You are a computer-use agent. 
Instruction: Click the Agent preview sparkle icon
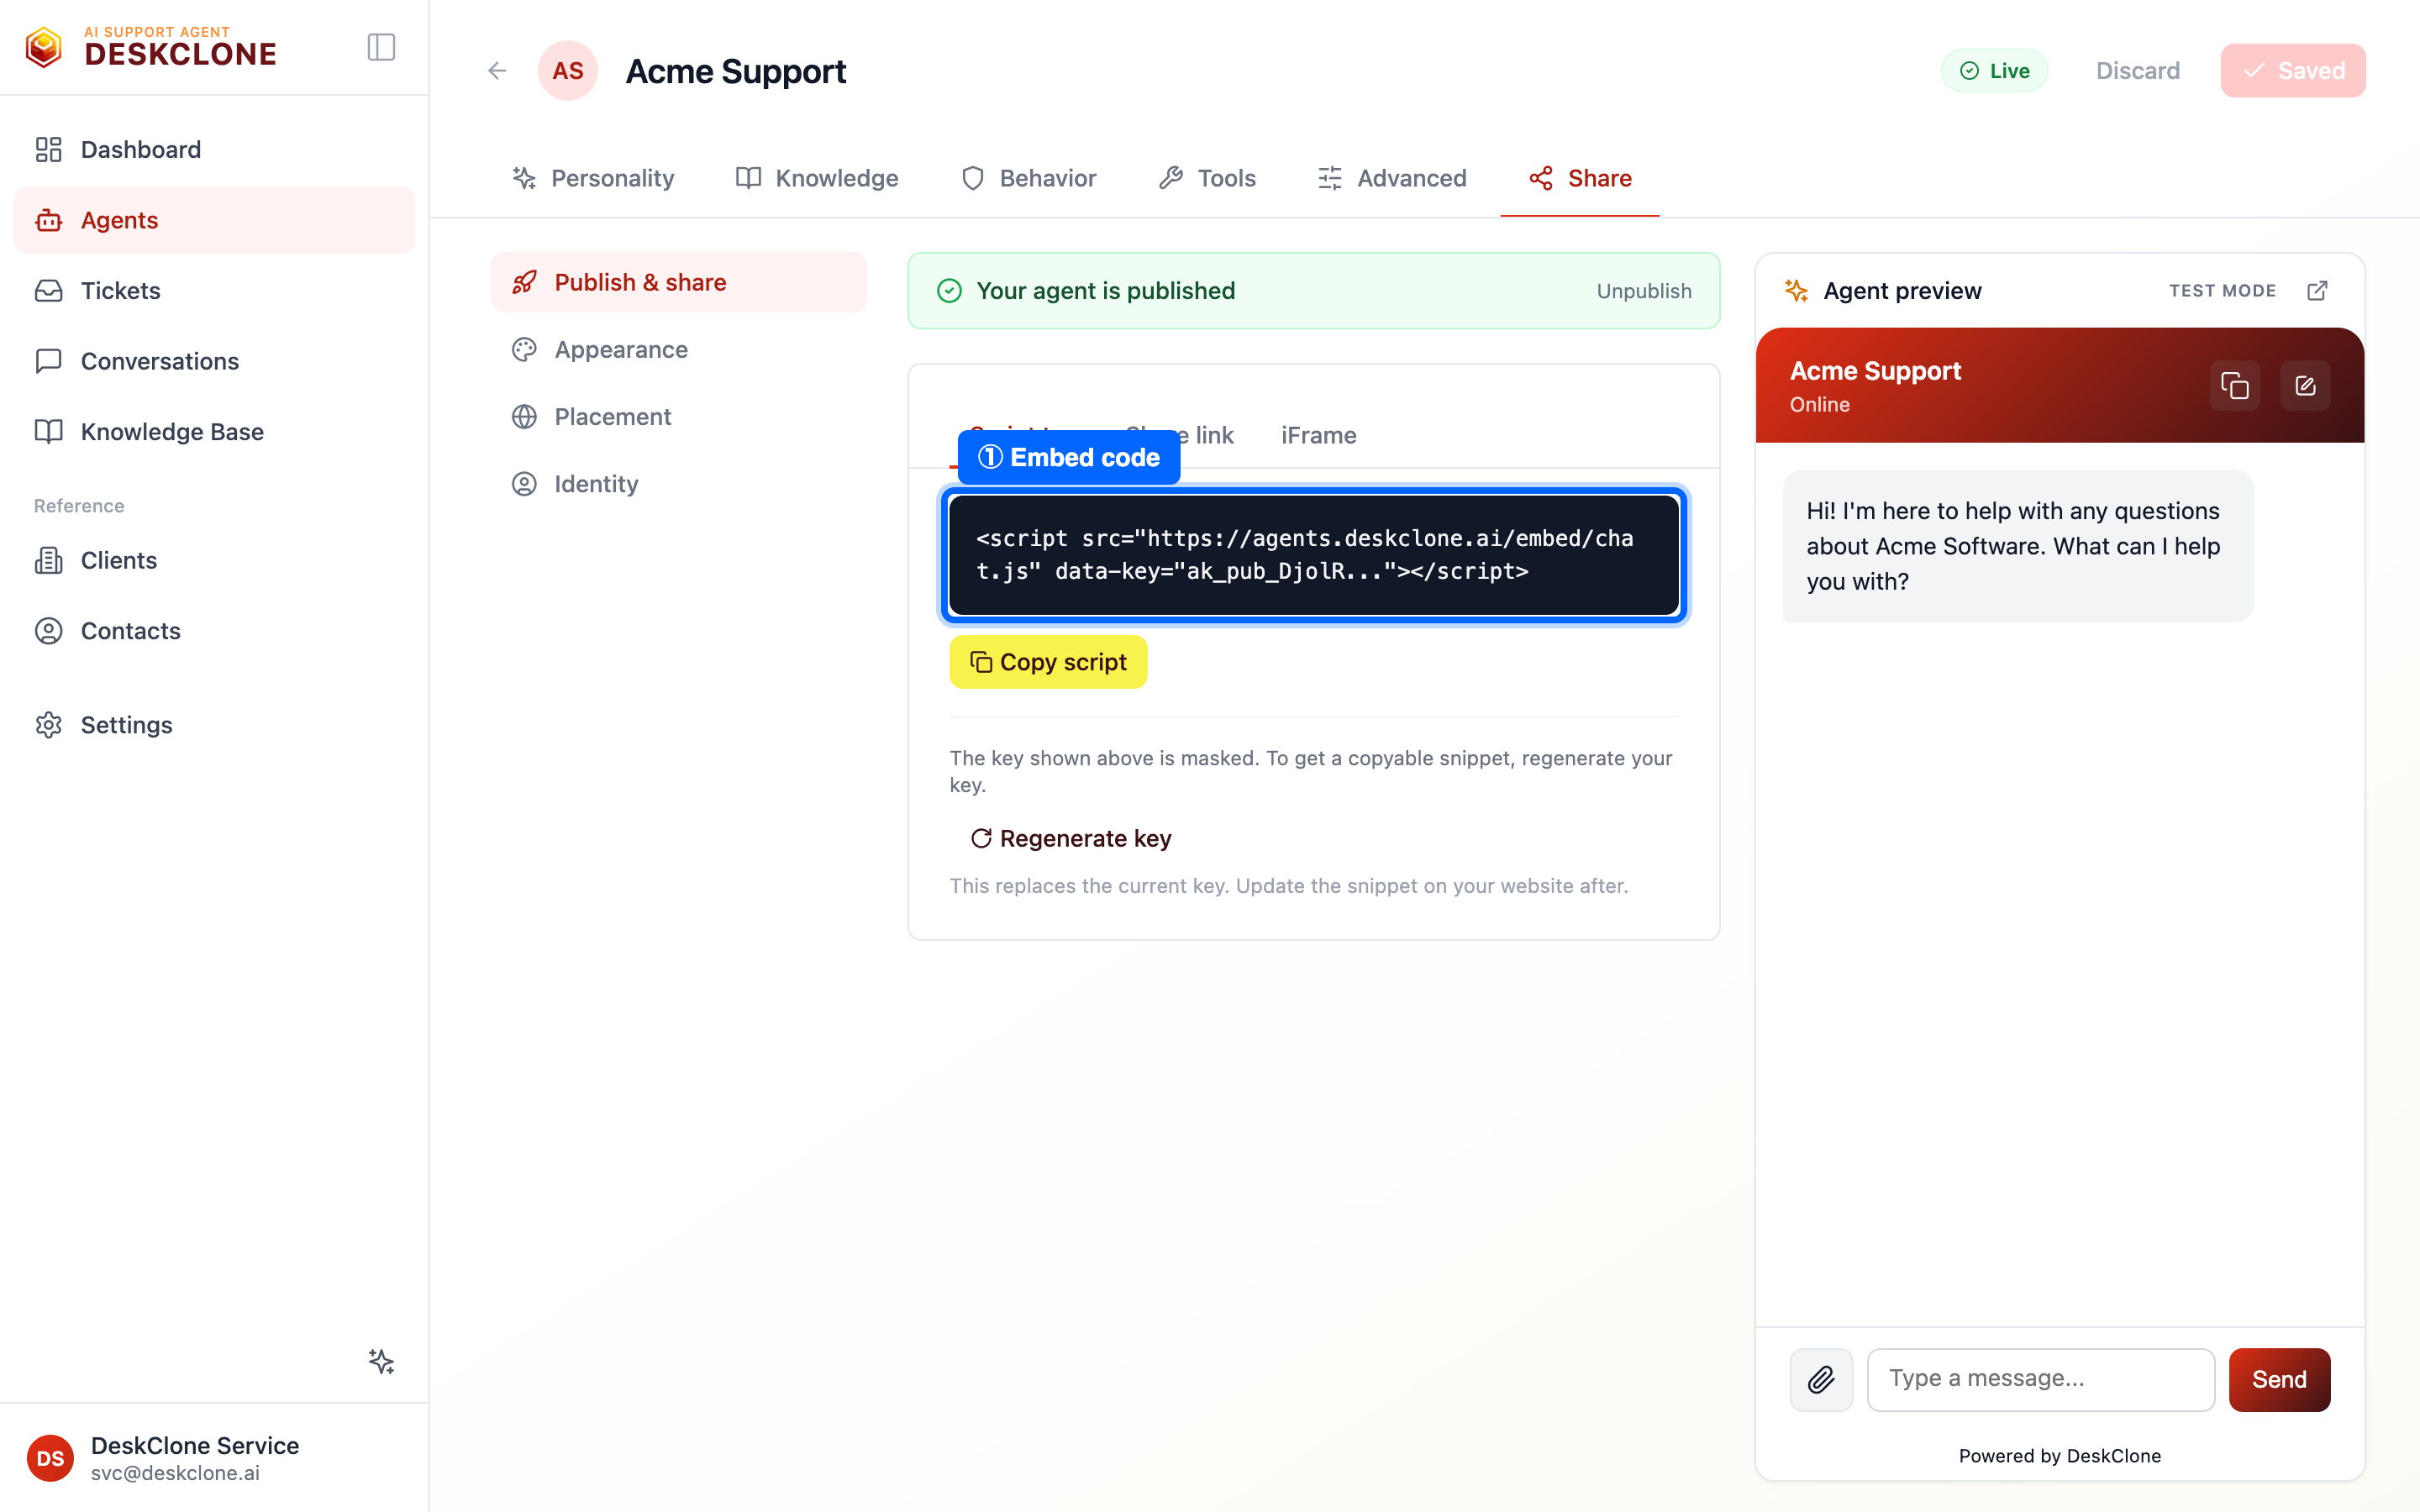[1796, 290]
